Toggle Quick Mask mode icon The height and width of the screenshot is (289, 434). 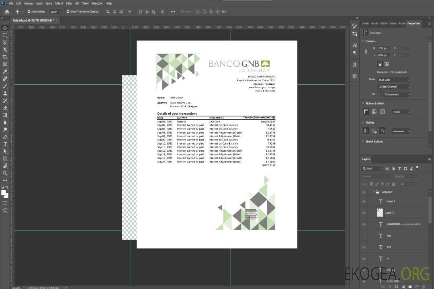(5, 203)
